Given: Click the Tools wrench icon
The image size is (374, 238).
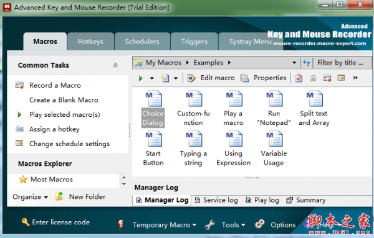Looking at the screenshot, I should (x=209, y=225).
